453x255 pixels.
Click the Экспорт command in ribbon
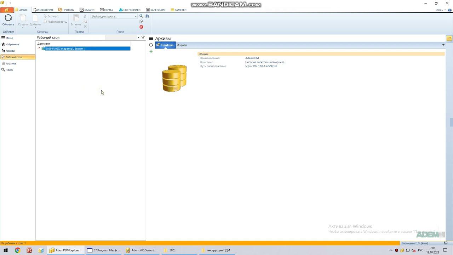(52, 16)
